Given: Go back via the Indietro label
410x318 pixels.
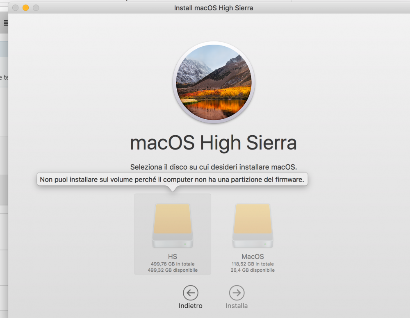Looking at the screenshot, I should 190,306.
